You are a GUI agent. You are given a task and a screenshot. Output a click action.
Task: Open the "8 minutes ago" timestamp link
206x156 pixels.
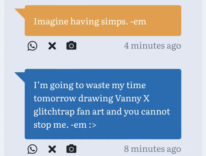click(x=152, y=149)
